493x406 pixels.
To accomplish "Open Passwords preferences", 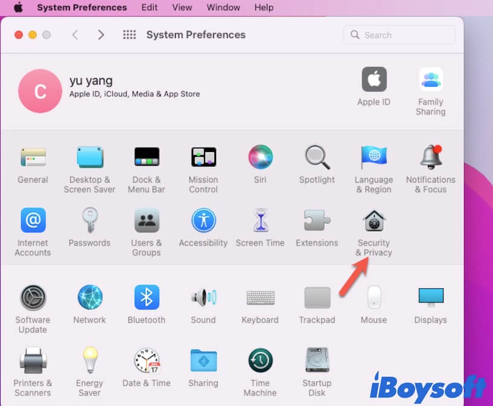I will [89, 220].
